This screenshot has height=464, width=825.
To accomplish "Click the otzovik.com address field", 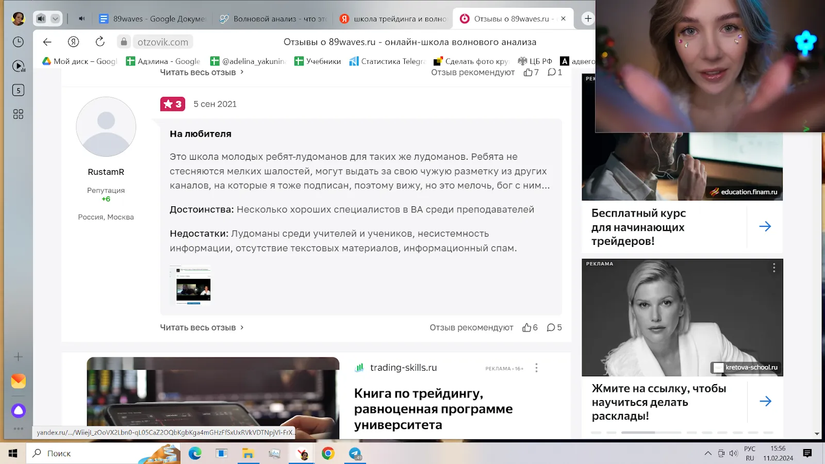I will coord(163,42).
